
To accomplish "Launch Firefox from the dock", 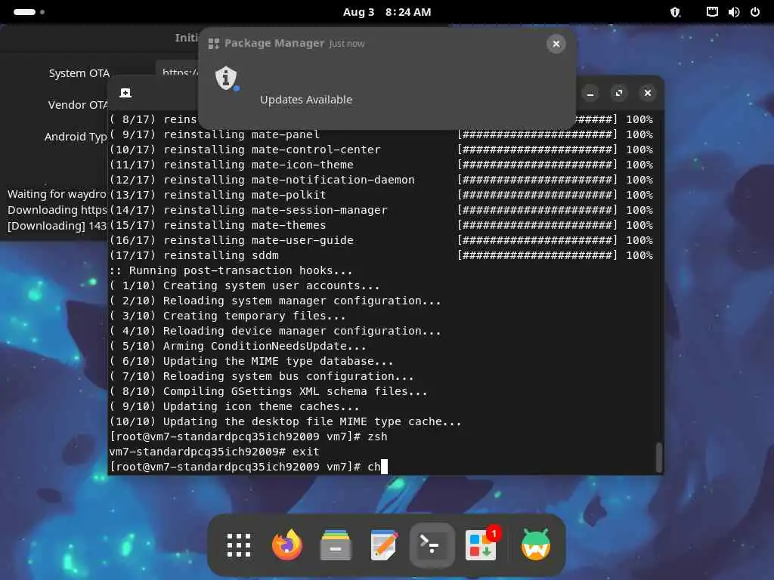I will pos(286,545).
